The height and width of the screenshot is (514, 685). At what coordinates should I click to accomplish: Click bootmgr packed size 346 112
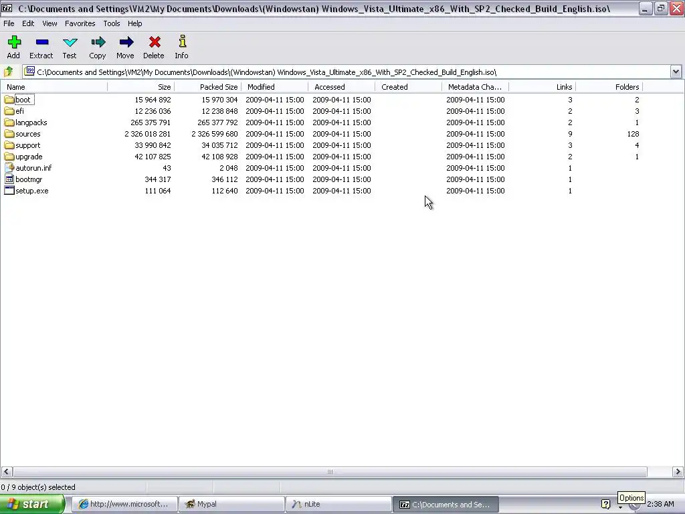[x=225, y=179]
